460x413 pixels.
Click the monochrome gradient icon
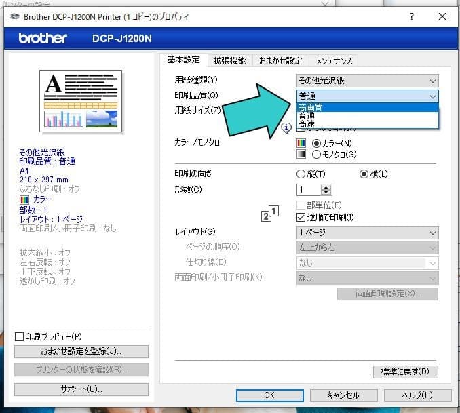301,154
